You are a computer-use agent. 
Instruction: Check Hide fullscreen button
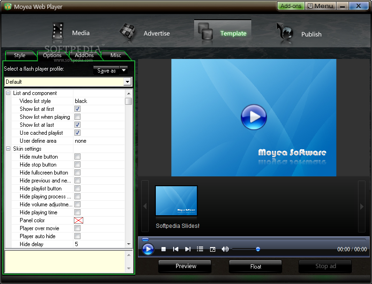[77, 173]
